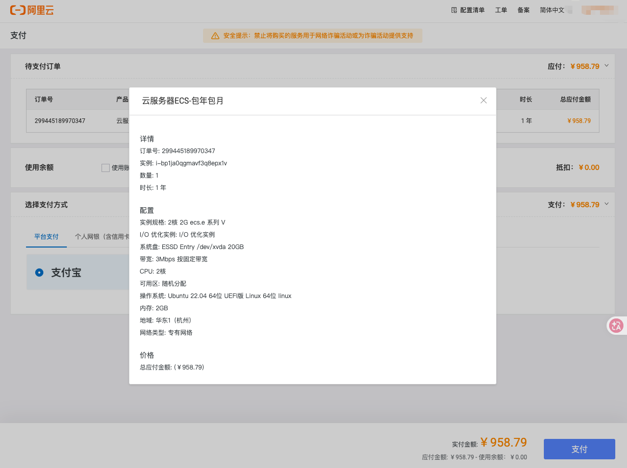627x468 pixels.
Task: Open the 配置清单 list icon
Action: pos(454,10)
